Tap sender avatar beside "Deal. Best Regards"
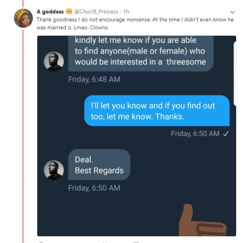Screen dimensions: 250x243 [x=53, y=170]
